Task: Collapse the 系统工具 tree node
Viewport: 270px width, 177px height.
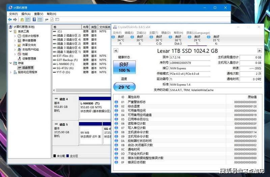Action: [x=11, y=31]
